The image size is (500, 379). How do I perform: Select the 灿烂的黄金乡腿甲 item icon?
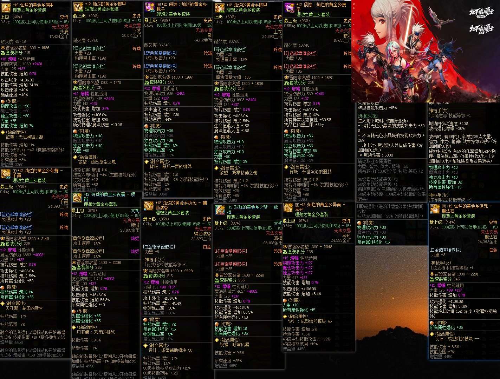(78, 6)
